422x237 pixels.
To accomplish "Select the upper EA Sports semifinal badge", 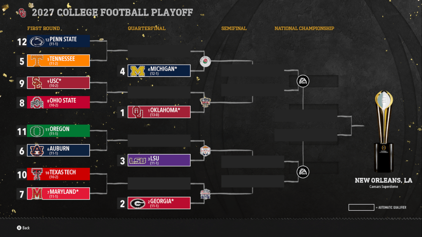I will [303, 81].
